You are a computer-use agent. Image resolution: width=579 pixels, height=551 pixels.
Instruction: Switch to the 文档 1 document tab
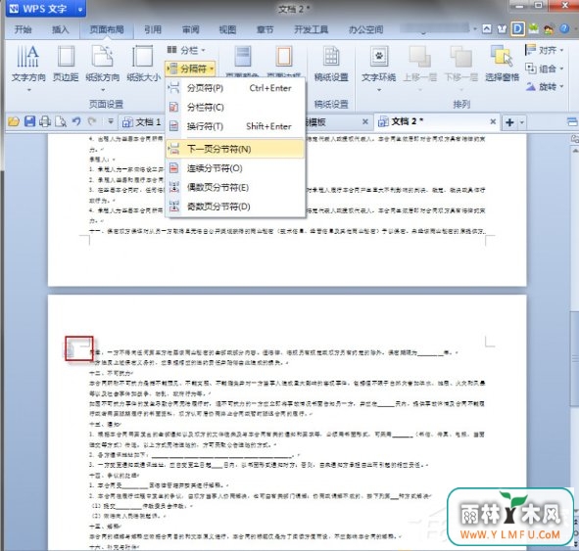pos(142,121)
